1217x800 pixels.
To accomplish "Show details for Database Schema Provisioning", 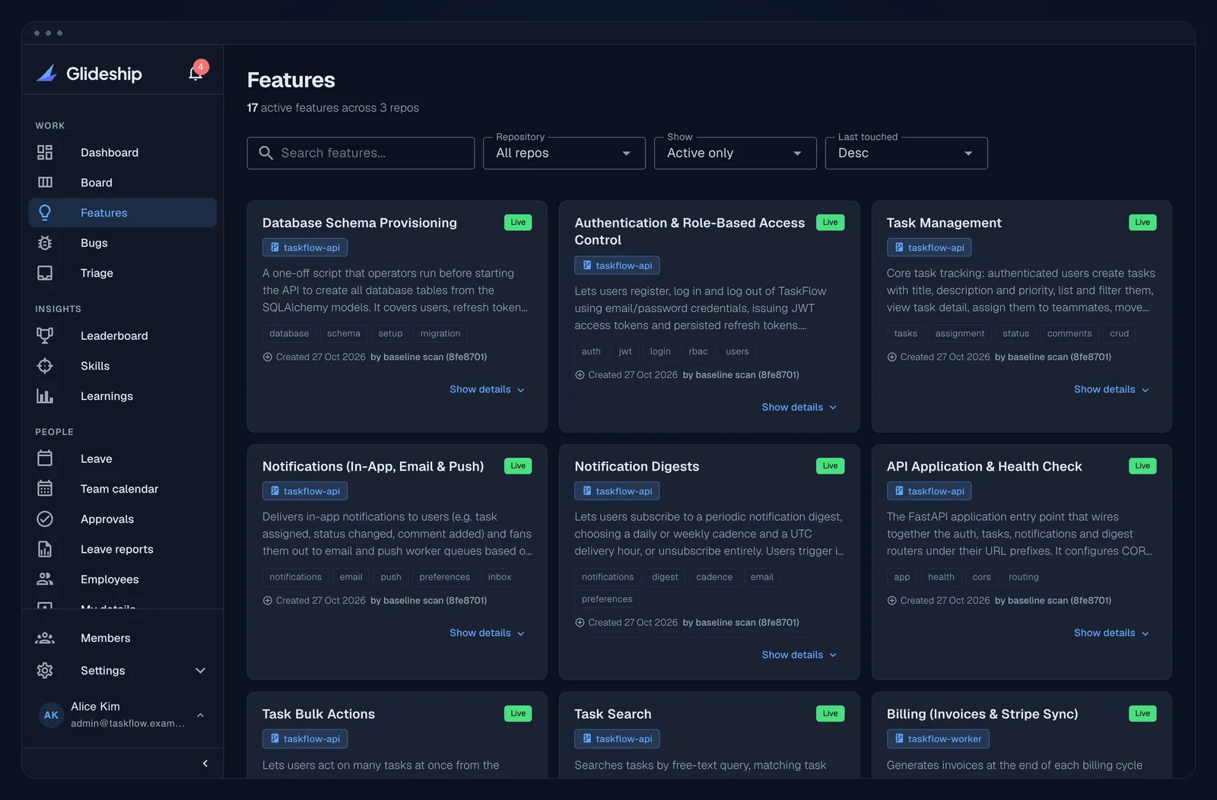I will pyautogui.click(x=488, y=389).
